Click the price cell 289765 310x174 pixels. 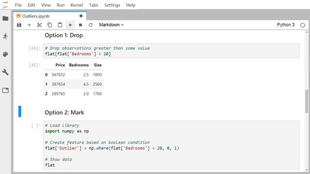click(x=58, y=94)
